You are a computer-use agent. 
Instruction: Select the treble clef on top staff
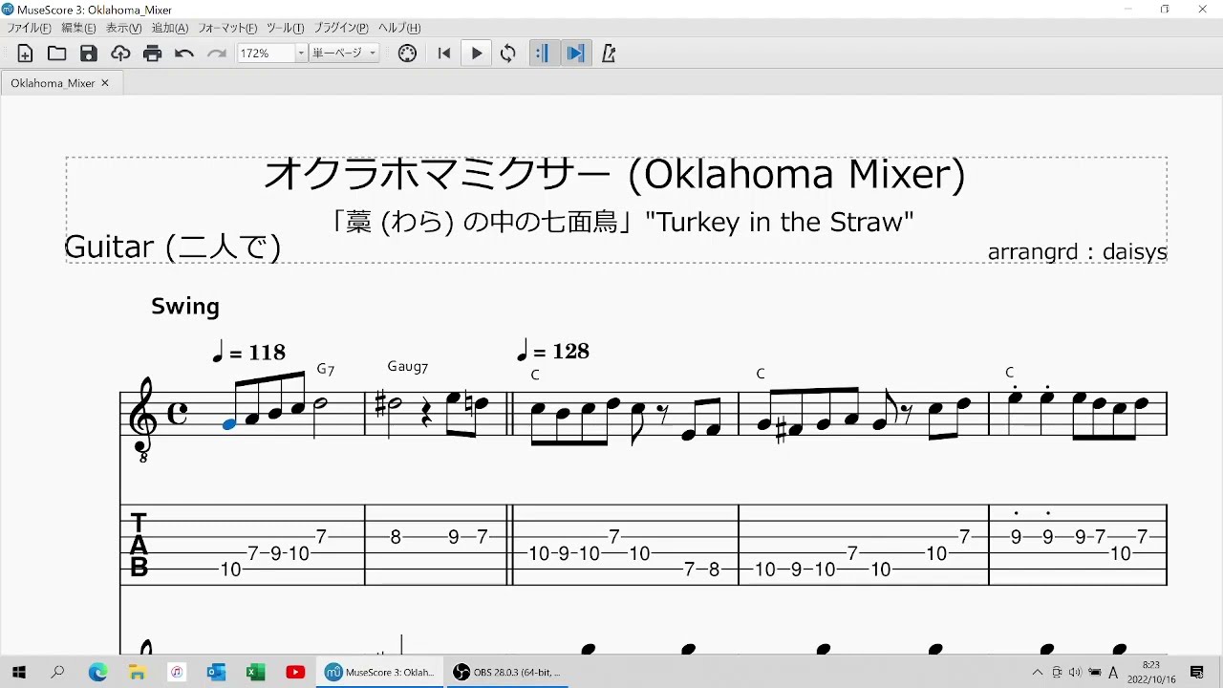coord(143,419)
